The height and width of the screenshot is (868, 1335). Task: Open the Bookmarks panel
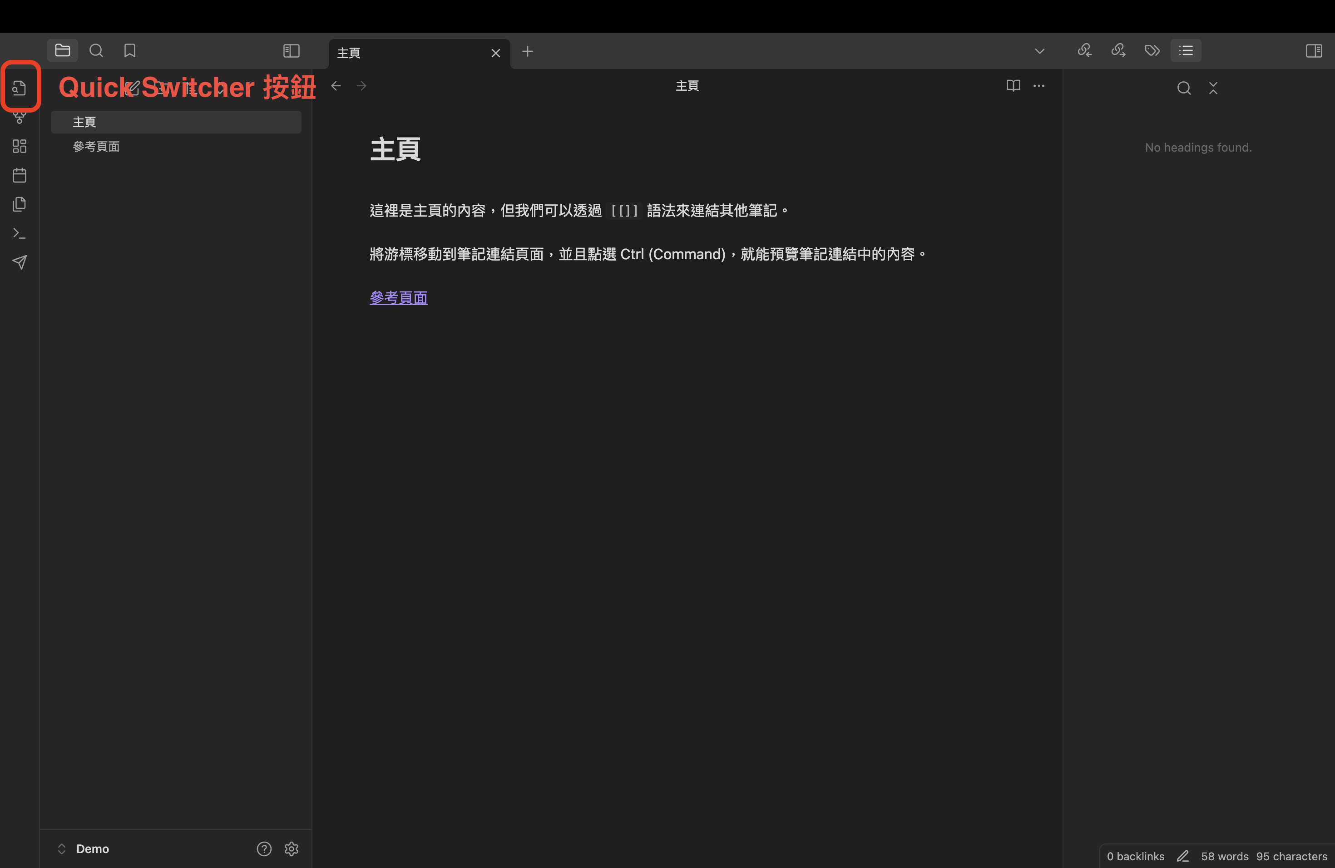pyautogui.click(x=129, y=49)
